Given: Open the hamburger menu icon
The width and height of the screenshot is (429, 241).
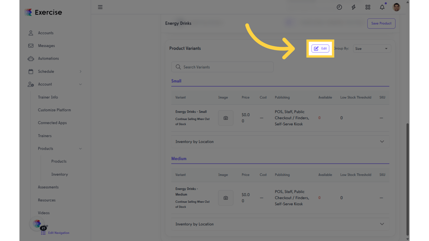Looking at the screenshot, I should click(100, 7).
